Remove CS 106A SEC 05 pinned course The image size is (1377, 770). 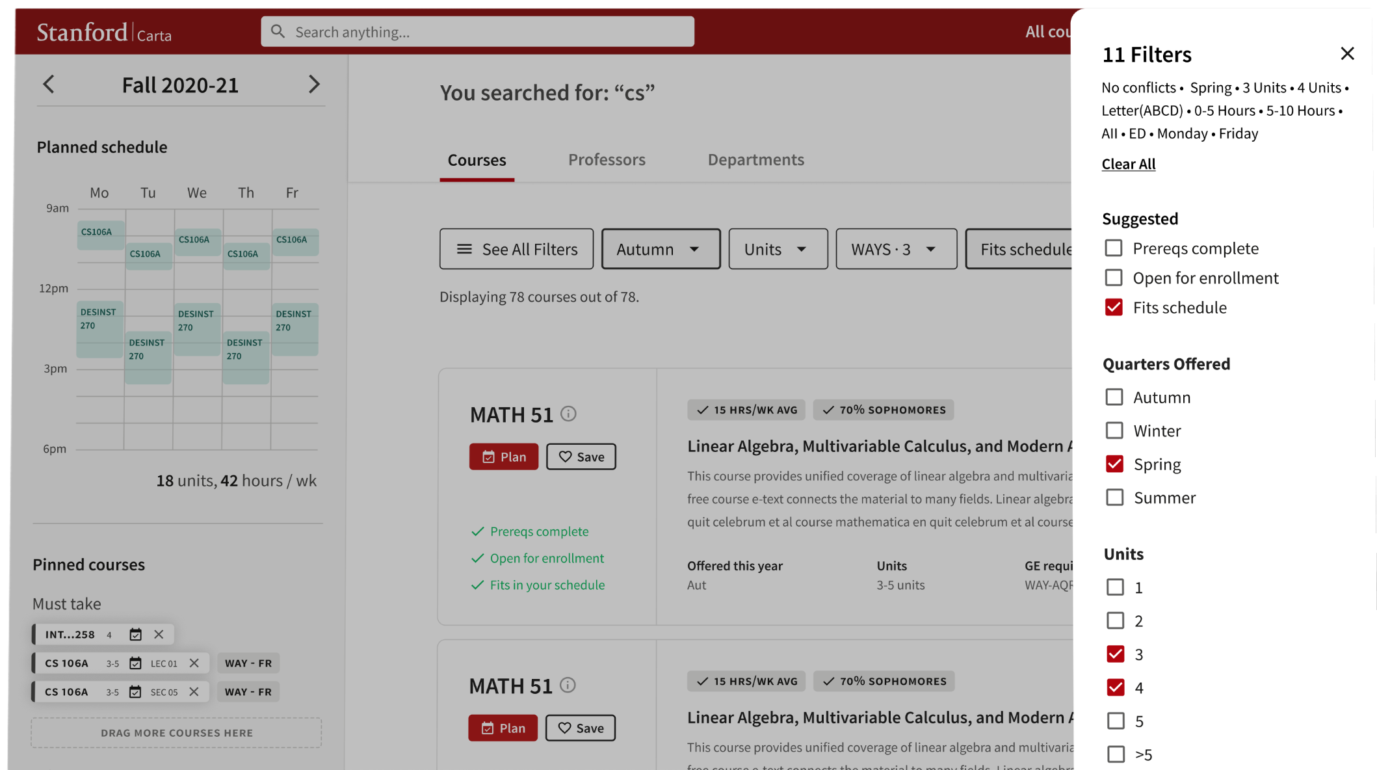[194, 692]
